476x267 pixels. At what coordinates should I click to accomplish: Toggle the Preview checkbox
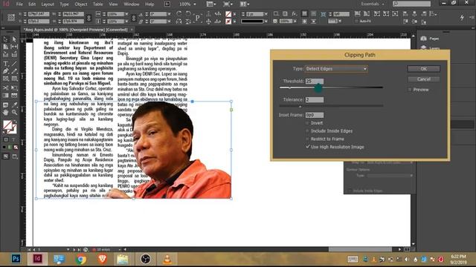click(x=410, y=90)
